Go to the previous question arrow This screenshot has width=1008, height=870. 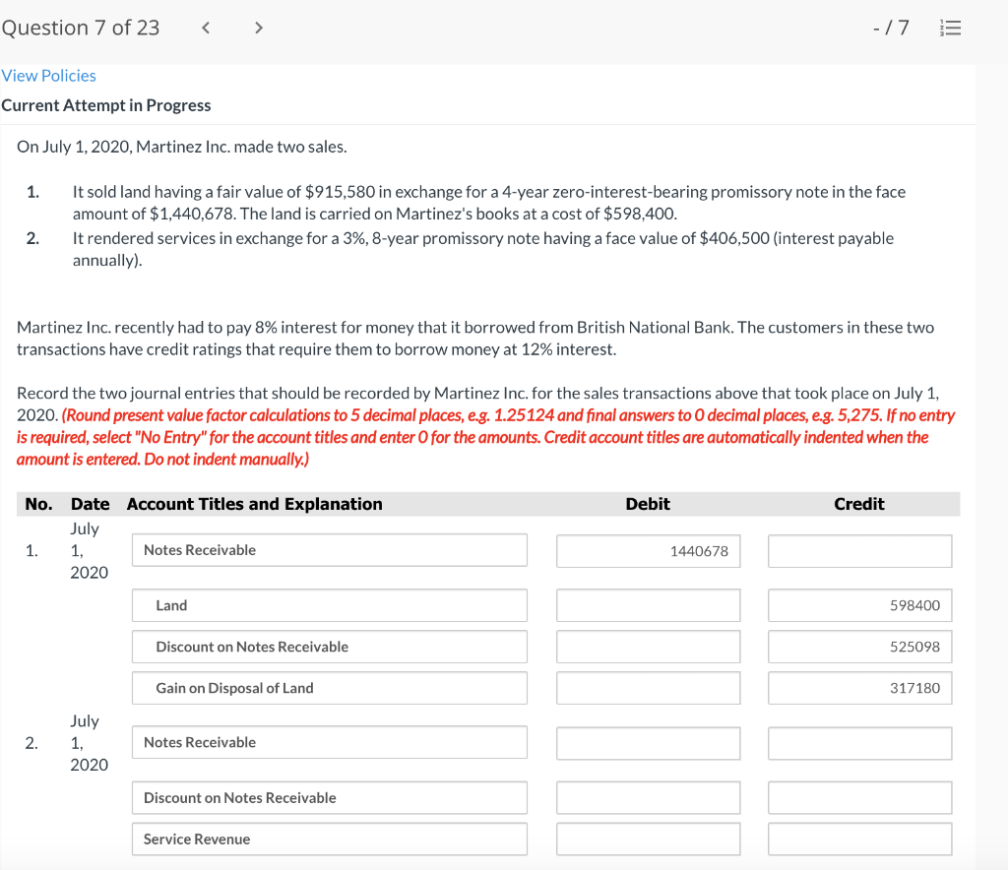[205, 28]
